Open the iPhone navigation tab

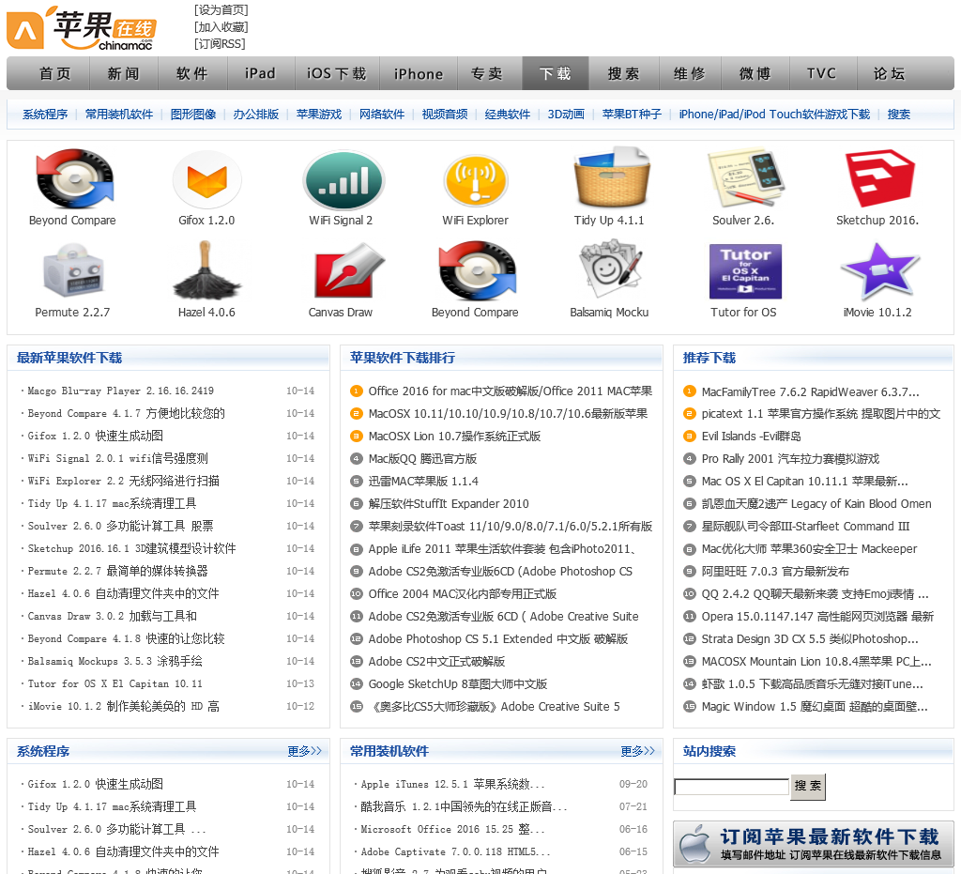419,73
